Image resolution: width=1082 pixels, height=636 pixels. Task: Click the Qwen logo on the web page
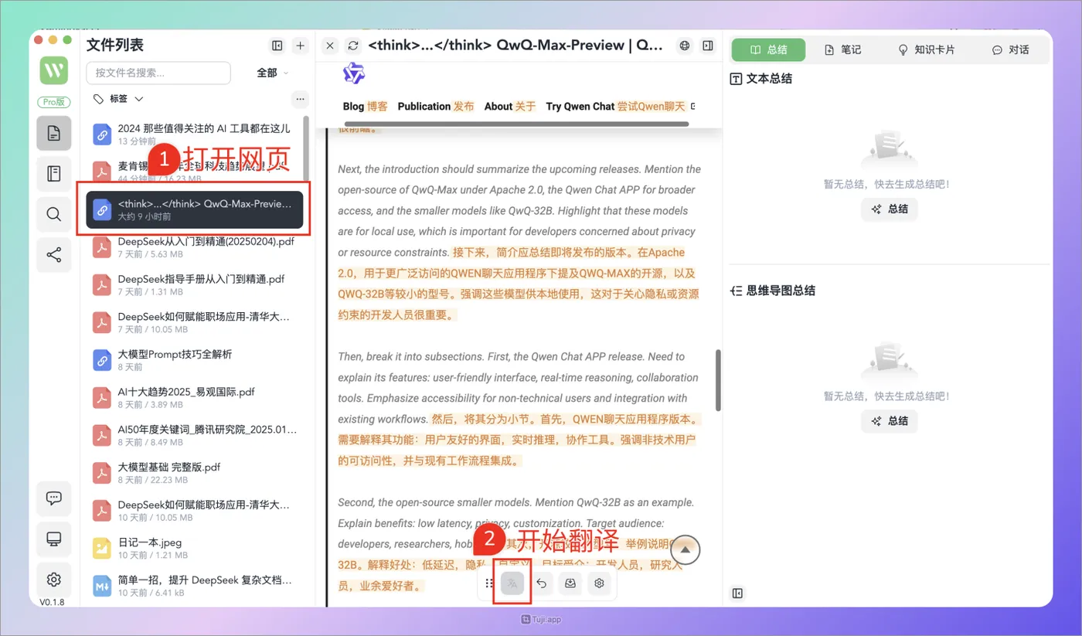pos(354,73)
